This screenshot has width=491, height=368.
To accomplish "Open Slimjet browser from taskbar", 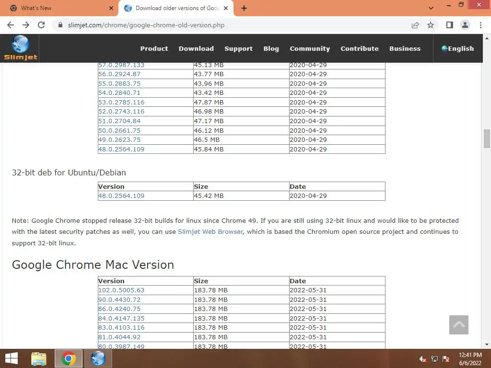I will click(98, 358).
